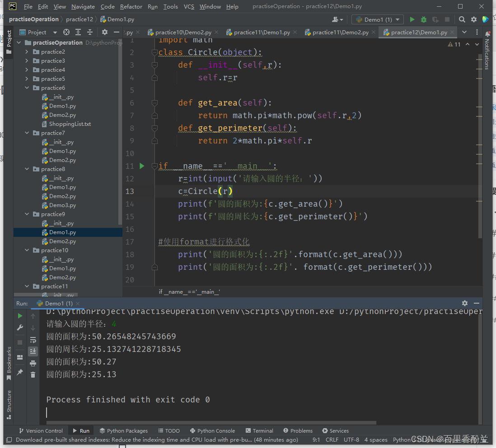Toggle soft-wrap in Run console
496x448 pixels.
(33, 340)
